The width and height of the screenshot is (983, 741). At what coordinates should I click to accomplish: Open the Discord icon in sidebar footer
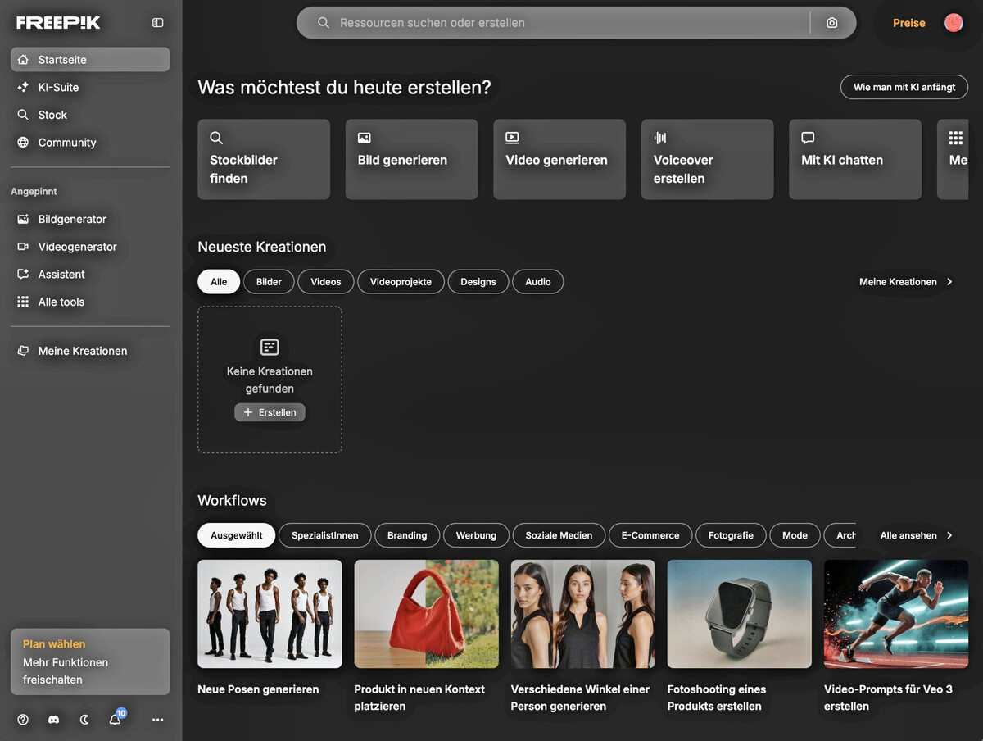(54, 720)
